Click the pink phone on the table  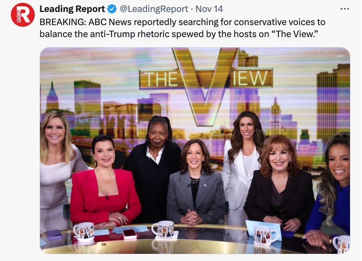(x=129, y=234)
